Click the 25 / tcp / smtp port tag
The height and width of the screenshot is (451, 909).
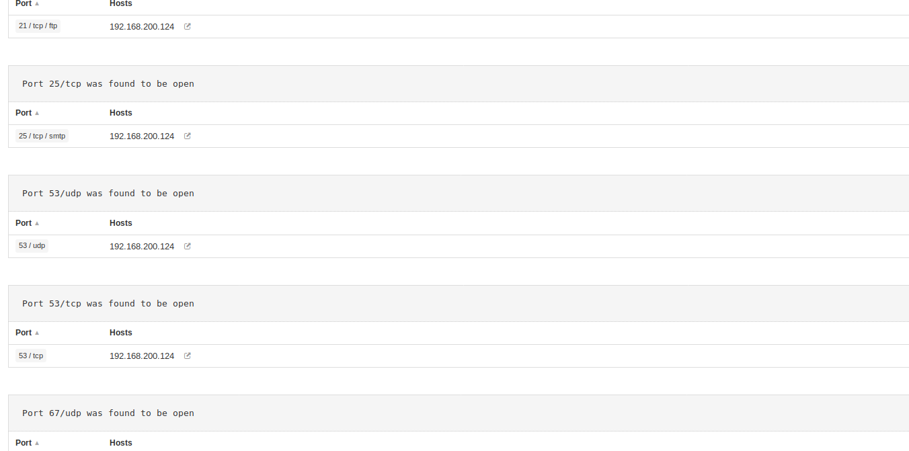click(x=42, y=136)
